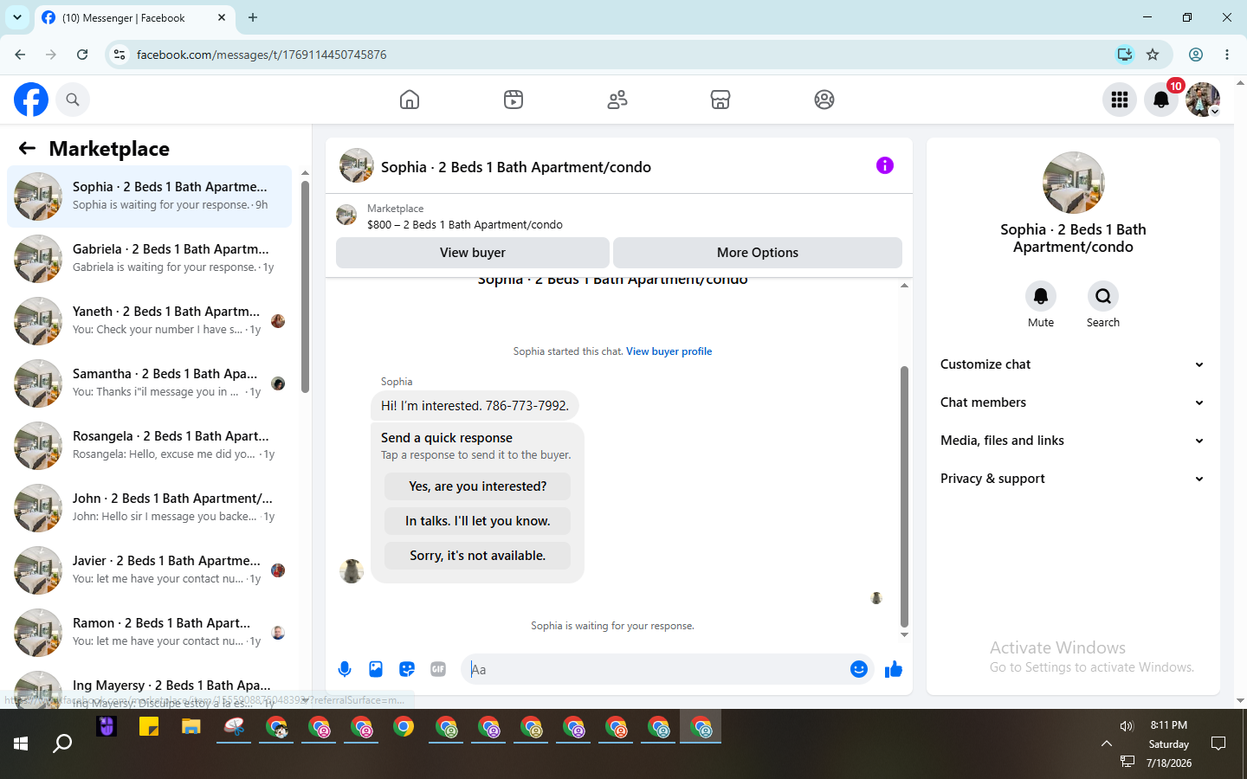Open your account profile picture menu
1247x779 pixels.
1203,100
